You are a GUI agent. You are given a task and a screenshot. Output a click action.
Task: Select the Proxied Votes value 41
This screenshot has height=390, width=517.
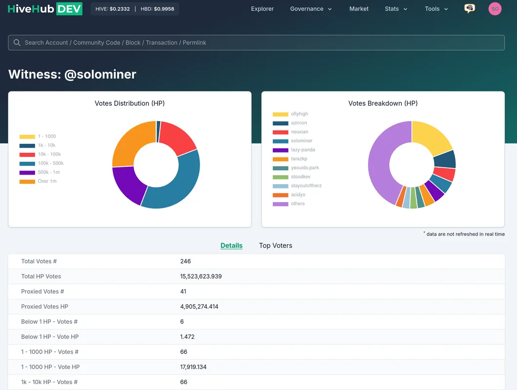[183, 292]
